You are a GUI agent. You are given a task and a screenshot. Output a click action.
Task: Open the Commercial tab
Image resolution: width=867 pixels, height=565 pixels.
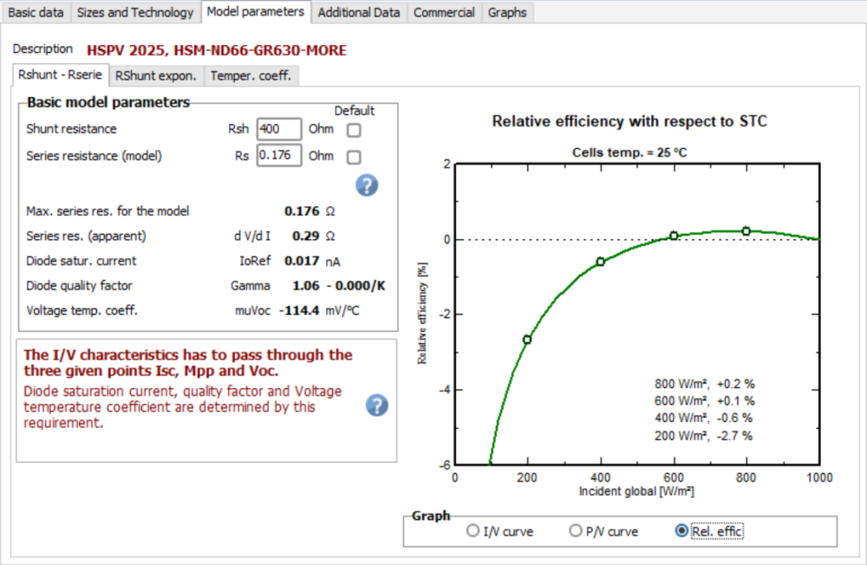click(444, 12)
